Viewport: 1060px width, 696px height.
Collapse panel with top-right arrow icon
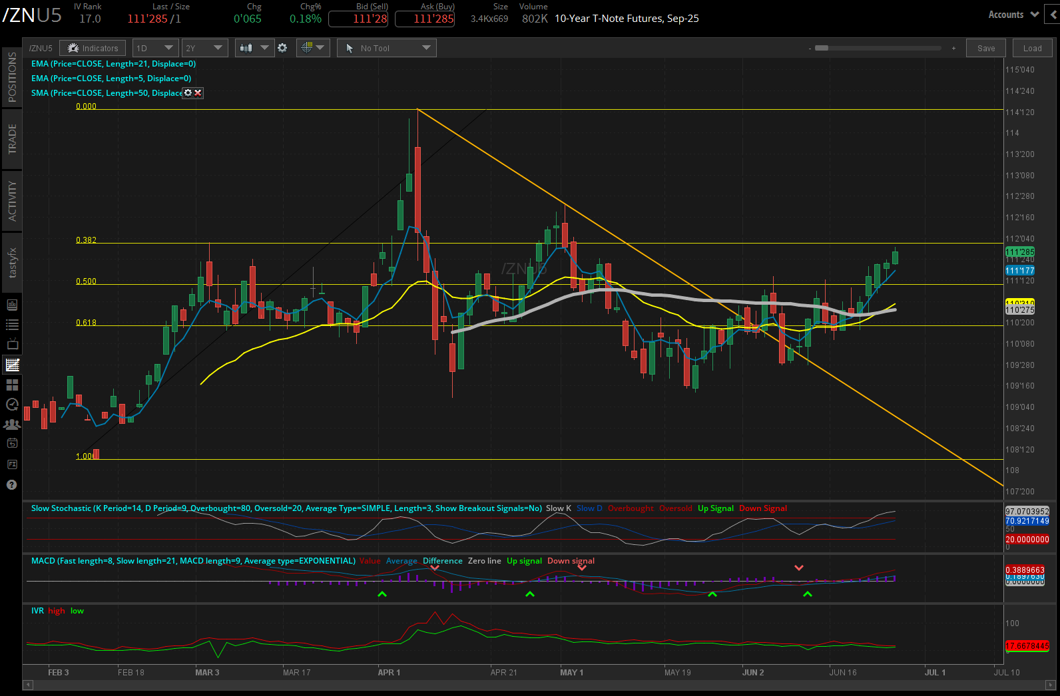[1053, 14]
